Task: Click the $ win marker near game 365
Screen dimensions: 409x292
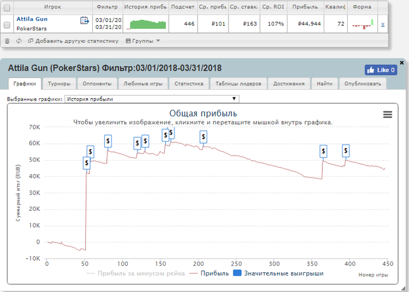Action: coord(324,151)
